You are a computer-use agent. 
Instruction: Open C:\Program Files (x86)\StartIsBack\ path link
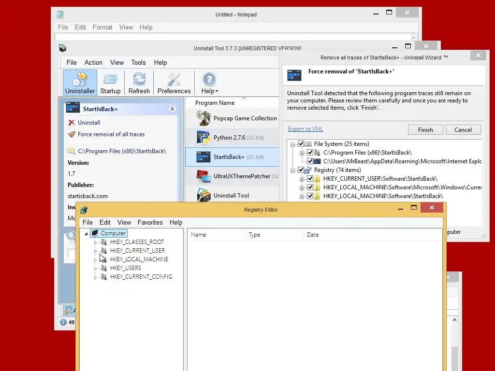(x=122, y=151)
